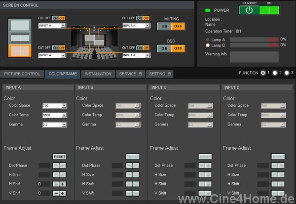Screen dimensions: 296x204
Task: Select Function radio button 2
Action: pos(275,73)
